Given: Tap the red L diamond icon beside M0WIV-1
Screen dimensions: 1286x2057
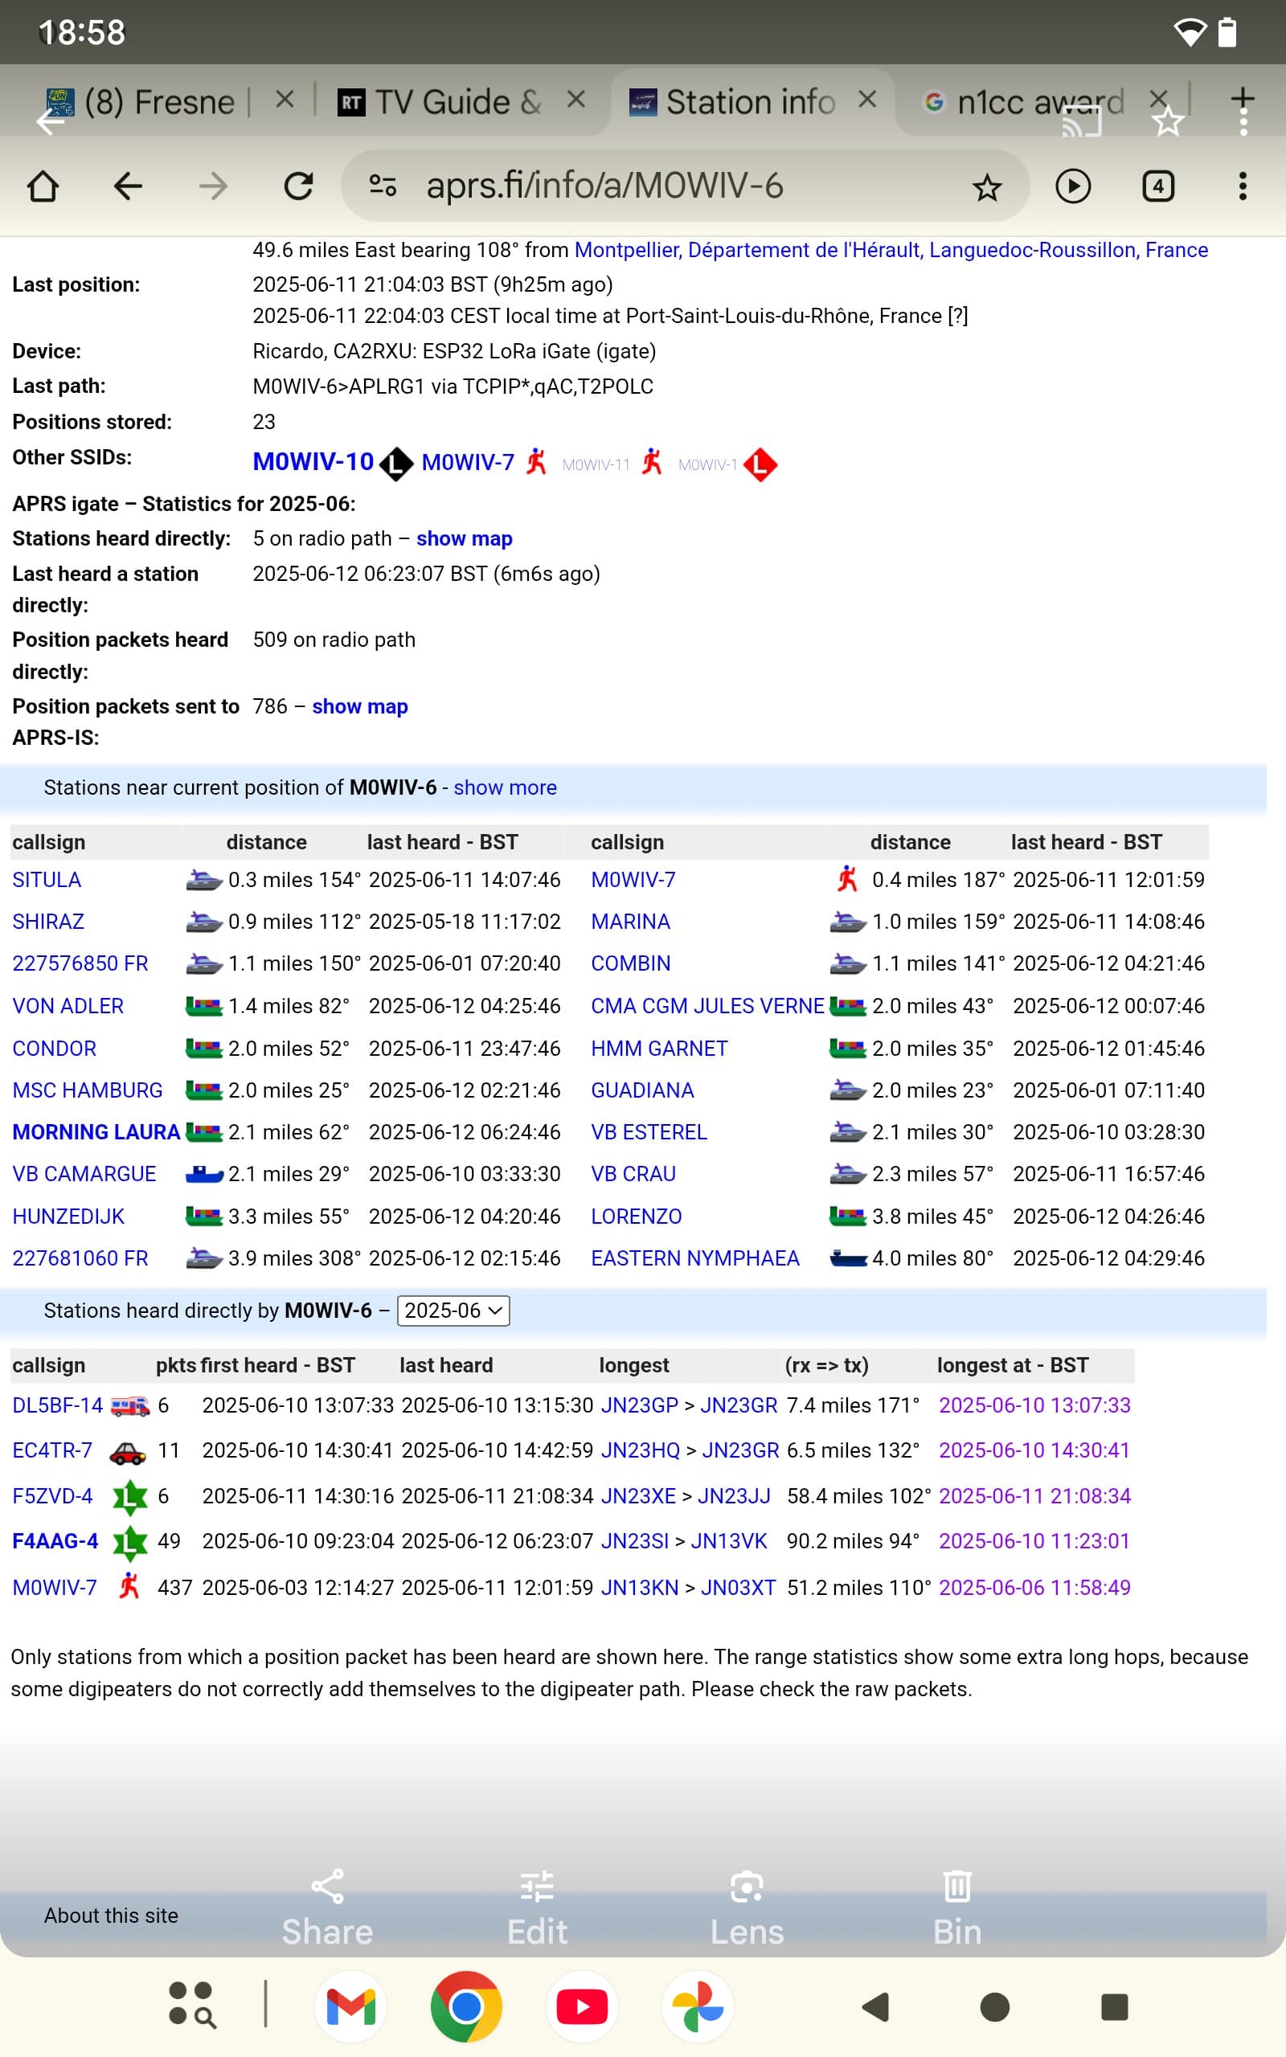Looking at the screenshot, I should 760,464.
